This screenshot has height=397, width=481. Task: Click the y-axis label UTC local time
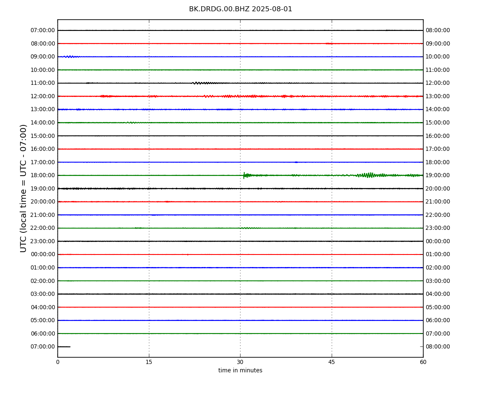tap(23, 188)
